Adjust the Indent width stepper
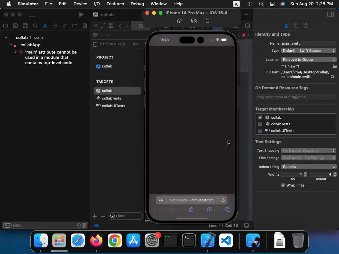Screen dimensions: 339x254 click(x=335, y=174)
